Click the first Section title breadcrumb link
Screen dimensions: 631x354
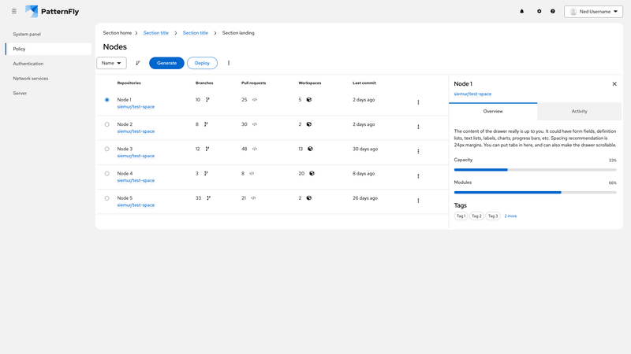coord(156,33)
